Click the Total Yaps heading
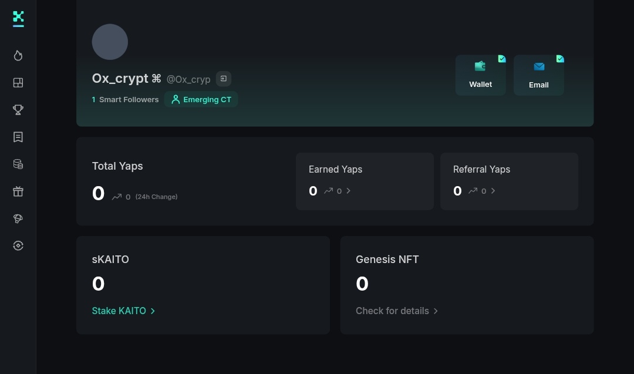Screen dimensions: 634x374 pyautogui.click(x=117, y=166)
